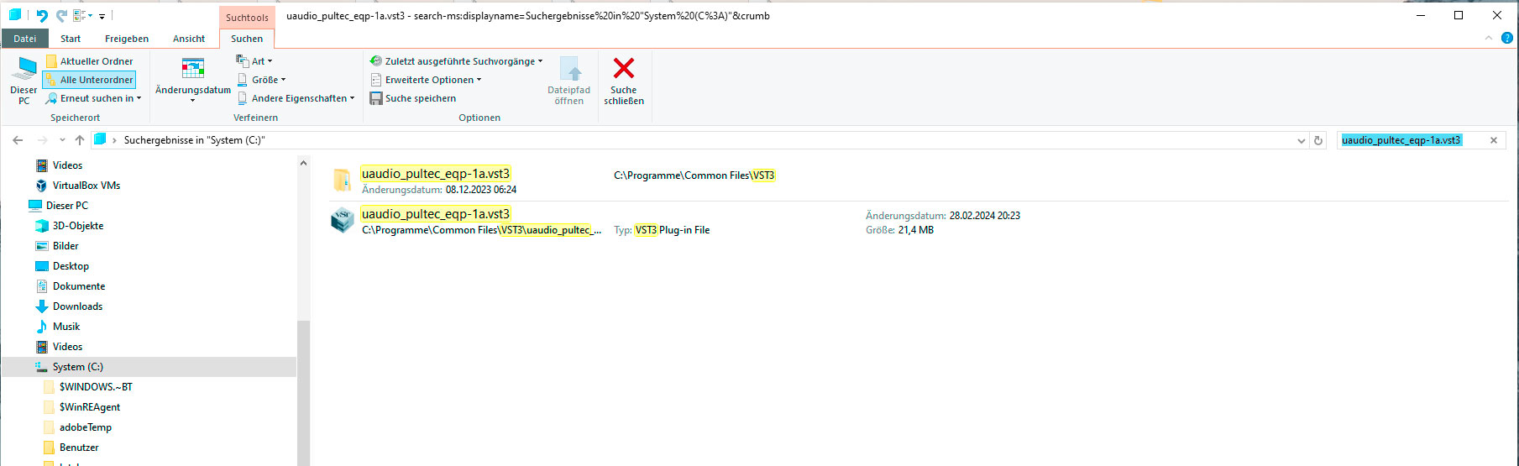The width and height of the screenshot is (1519, 466).
Task: Click Dateipfad öffnen button
Action: [x=569, y=81]
